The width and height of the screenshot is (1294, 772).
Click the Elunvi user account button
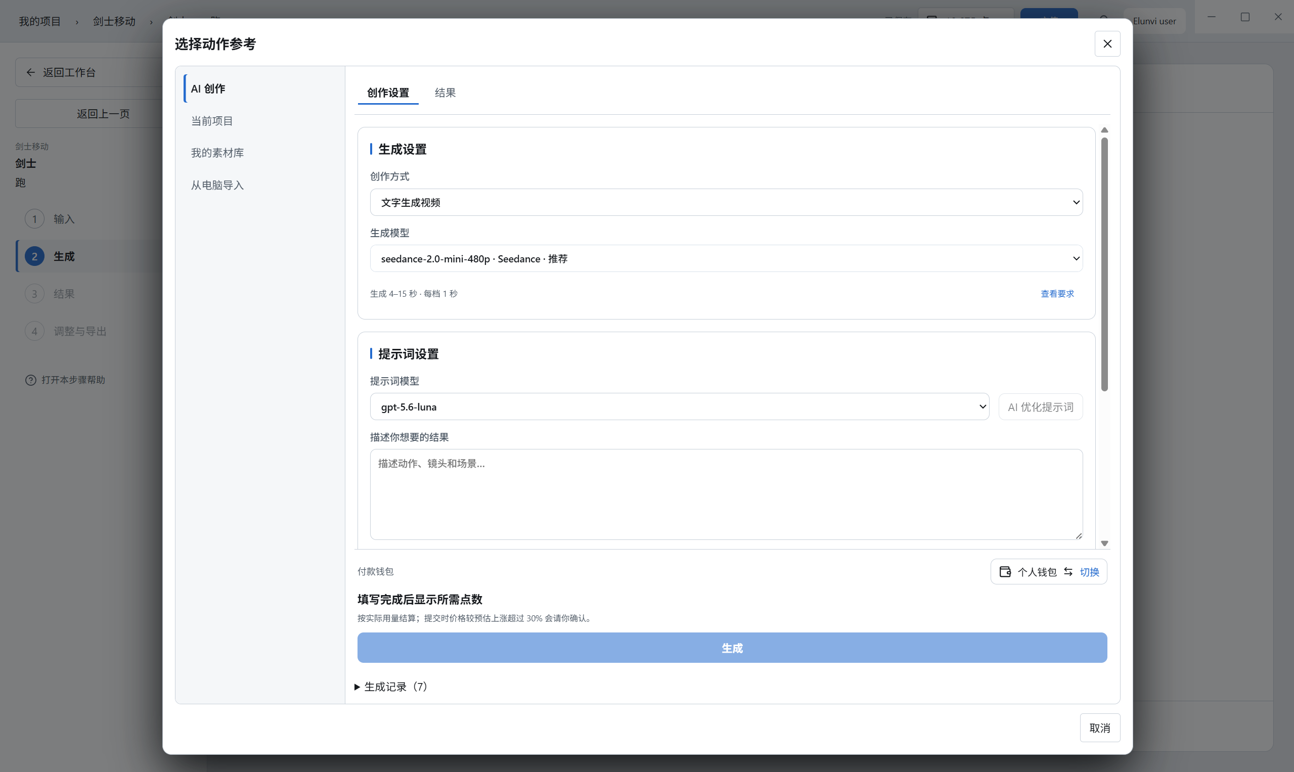click(x=1154, y=21)
